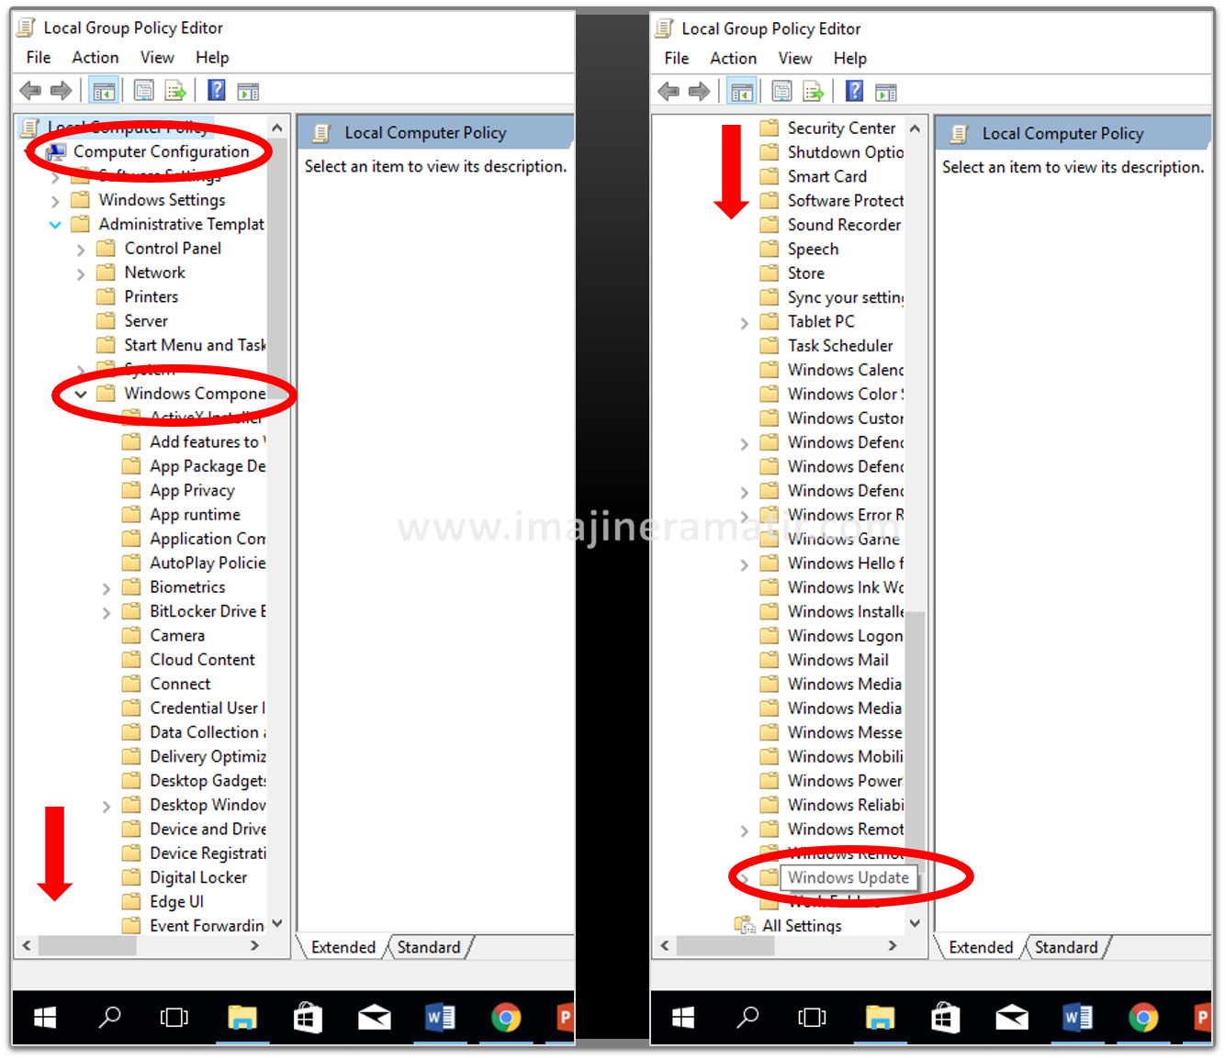Switch to Extended tab in left window

point(343,947)
